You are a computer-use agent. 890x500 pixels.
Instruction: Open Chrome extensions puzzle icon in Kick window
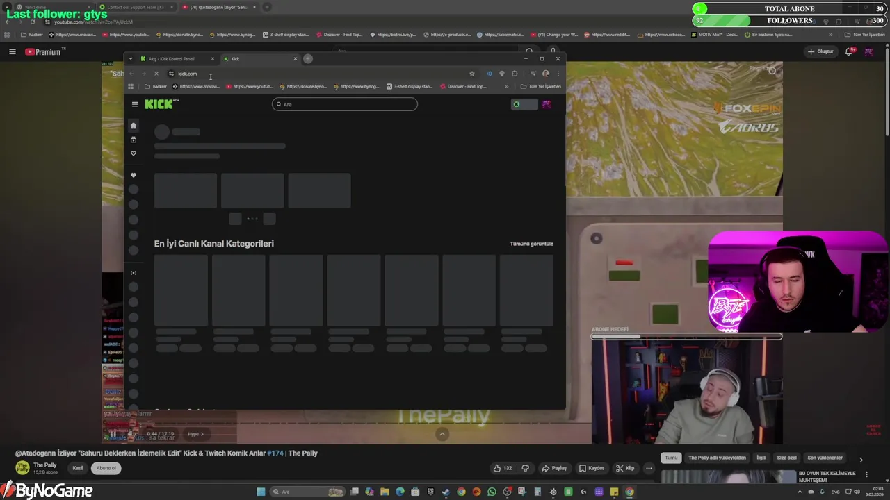tap(515, 74)
